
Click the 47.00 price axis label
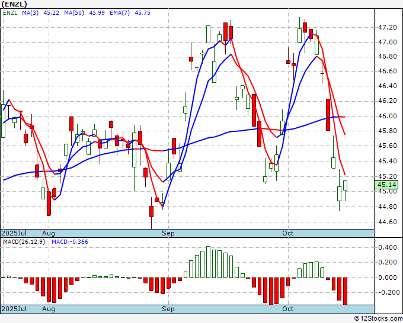[388, 42]
